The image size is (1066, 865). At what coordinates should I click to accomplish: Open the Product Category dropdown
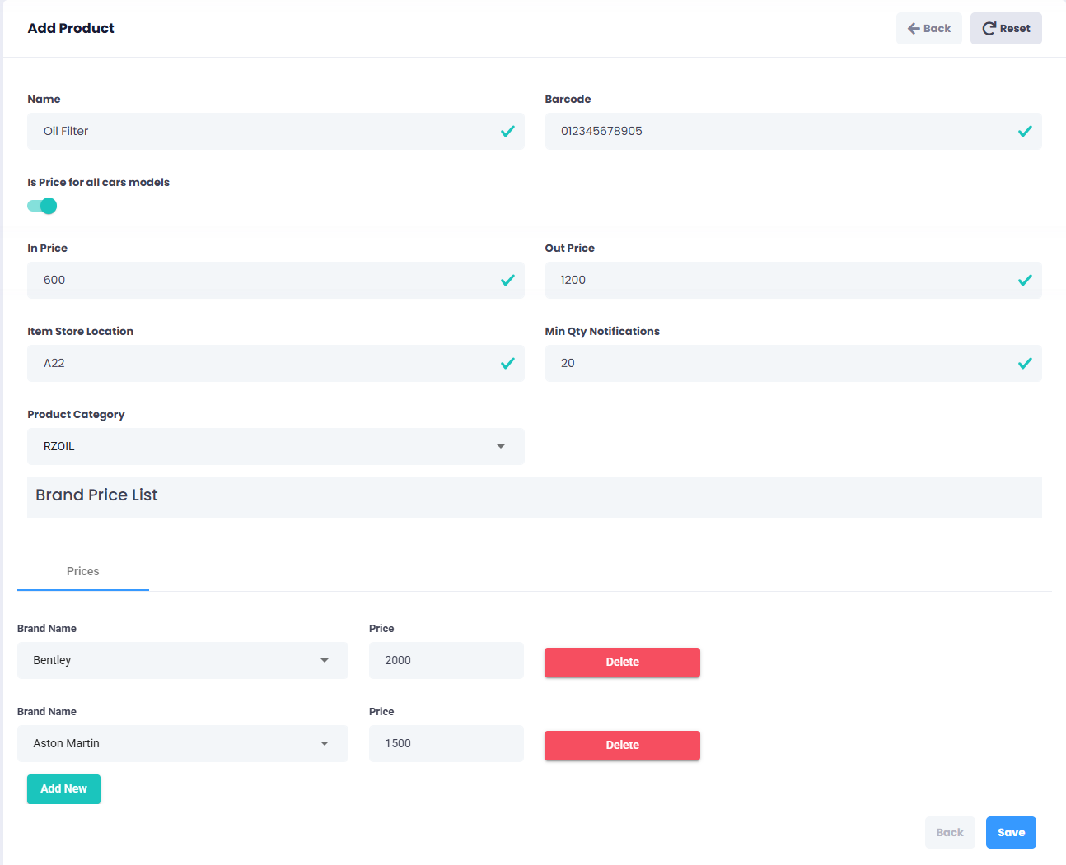tap(275, 446)
